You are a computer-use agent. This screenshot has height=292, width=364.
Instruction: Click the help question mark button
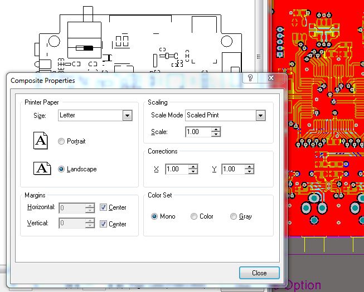[250, 78]
